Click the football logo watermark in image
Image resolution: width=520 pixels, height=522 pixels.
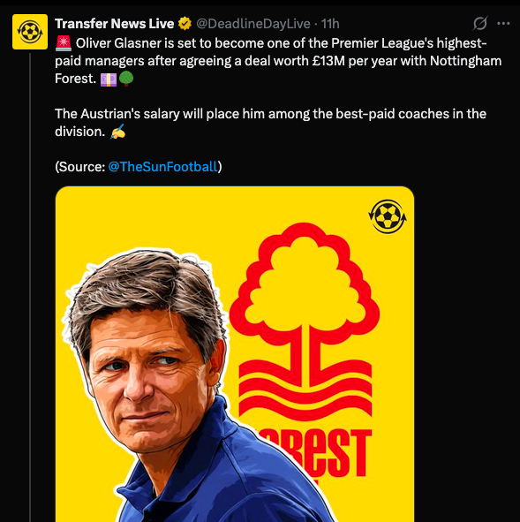pyautogui.click(x=388, y=216)
